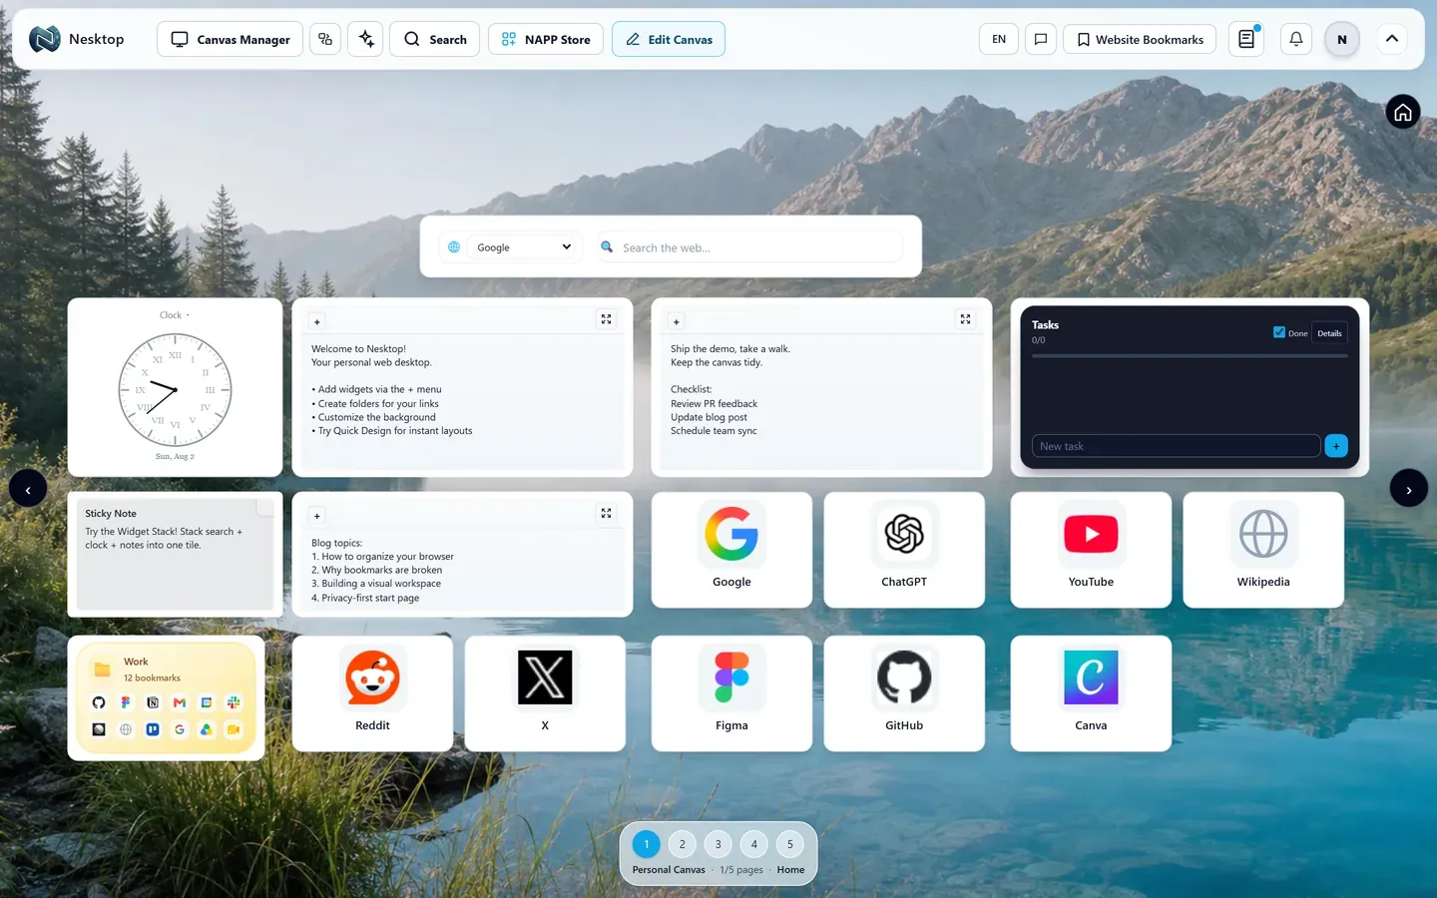Viewport: 1437px width, 898px height.
Task: Switch language via EN button
Action: coord(999,39)
